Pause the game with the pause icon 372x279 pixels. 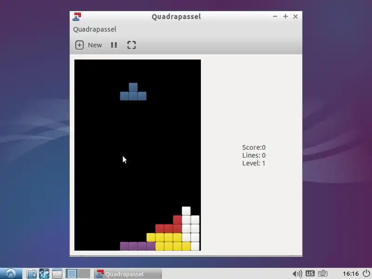(x=114, y=45)
